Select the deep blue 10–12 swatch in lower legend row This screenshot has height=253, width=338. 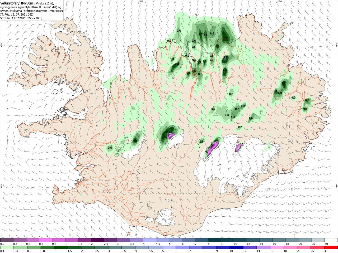click(236, 247)
